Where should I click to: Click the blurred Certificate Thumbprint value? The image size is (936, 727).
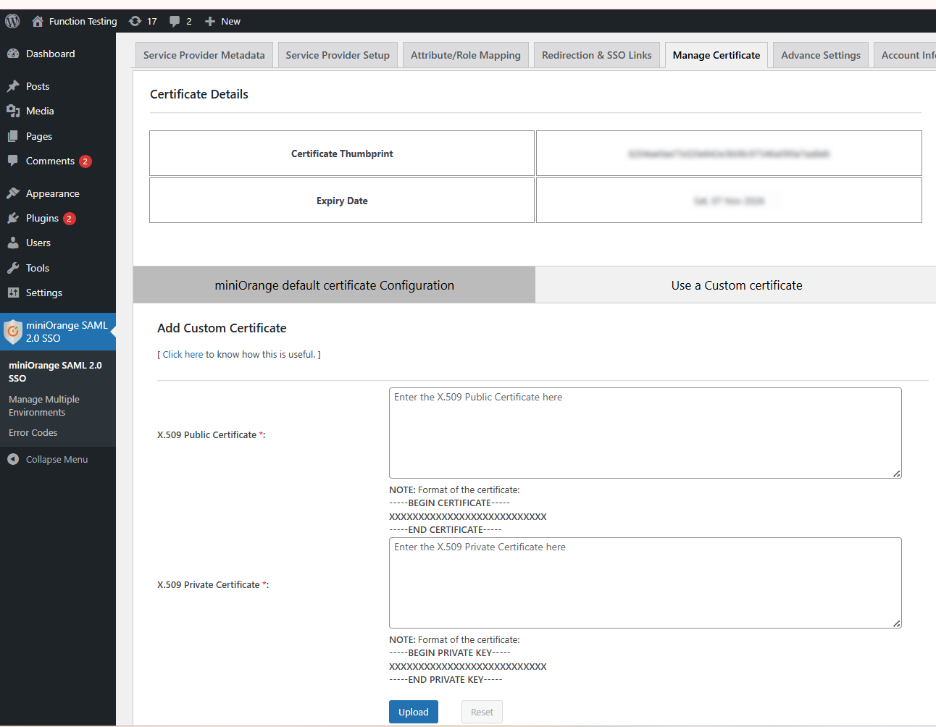click(729, 154)
